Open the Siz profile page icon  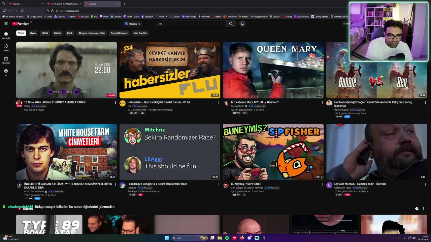[x=6, y=73]
